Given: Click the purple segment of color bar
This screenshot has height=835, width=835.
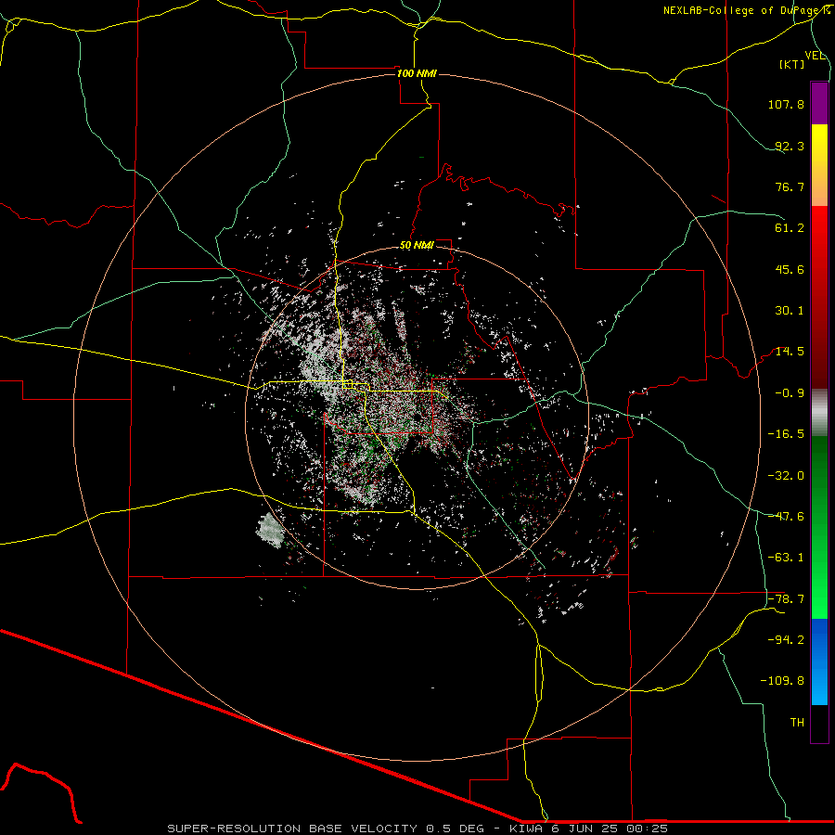Looking at the screenshot, I should pos(819,103).
